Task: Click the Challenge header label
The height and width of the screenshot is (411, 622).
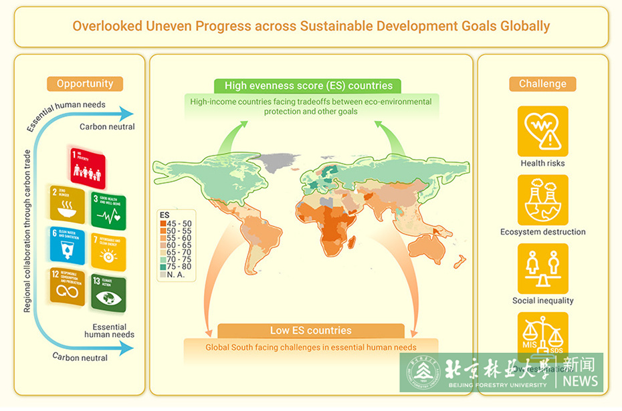Action: pos(542,84)
